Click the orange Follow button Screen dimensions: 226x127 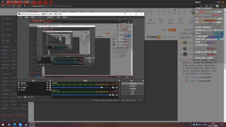tap(172, 30)
